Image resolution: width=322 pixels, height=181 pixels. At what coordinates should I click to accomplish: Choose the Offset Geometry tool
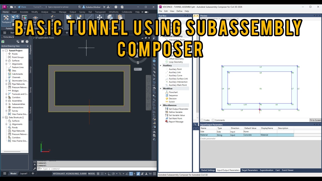(x=174, y=59)
